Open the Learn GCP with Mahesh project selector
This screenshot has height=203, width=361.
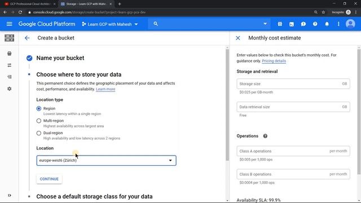pyautogui.click(x=110, y=24)
